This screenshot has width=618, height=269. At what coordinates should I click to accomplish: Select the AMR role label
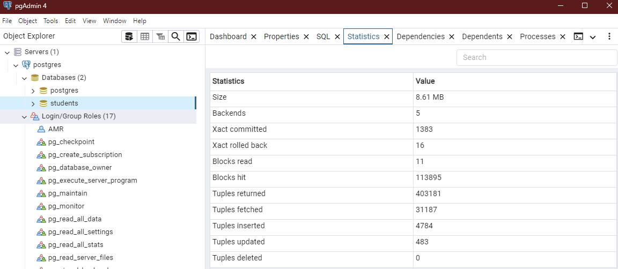tap(56, 129)
